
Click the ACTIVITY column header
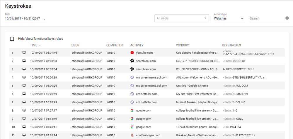(137, 45)
